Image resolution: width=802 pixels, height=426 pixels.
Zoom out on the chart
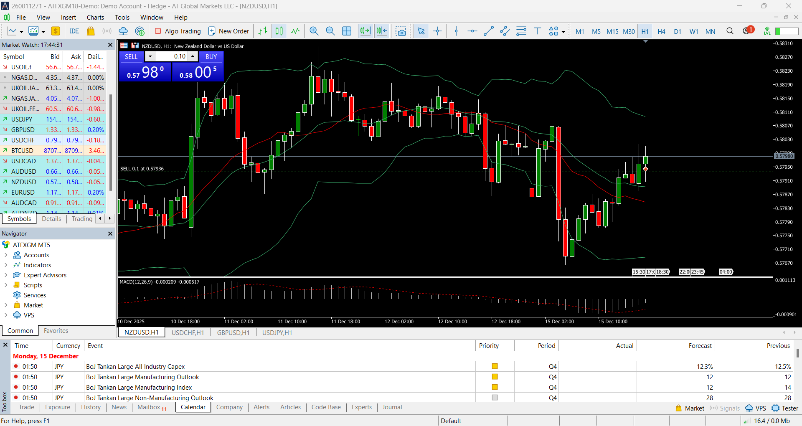[x=330, y=31]
